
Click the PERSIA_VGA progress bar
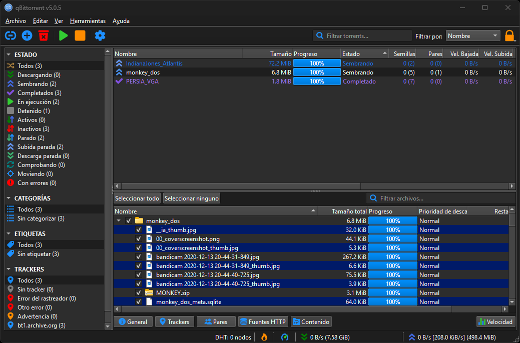[x=316, y=81]
